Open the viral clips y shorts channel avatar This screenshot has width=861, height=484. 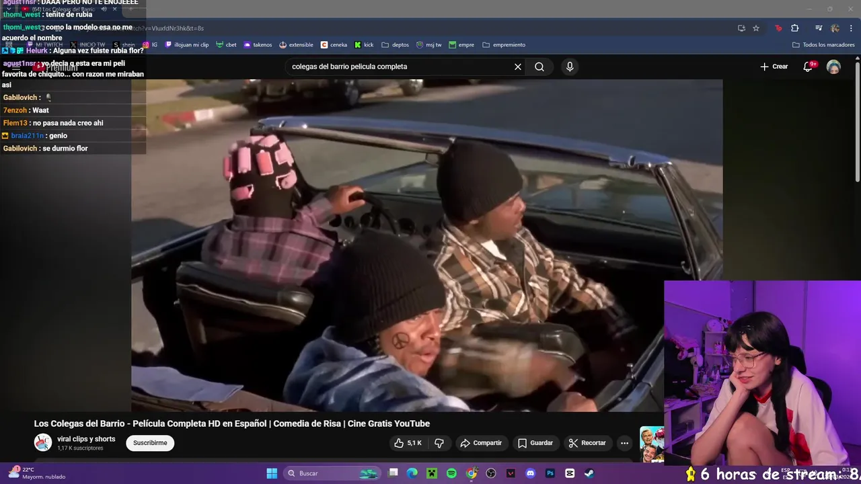tap(43, 442)
